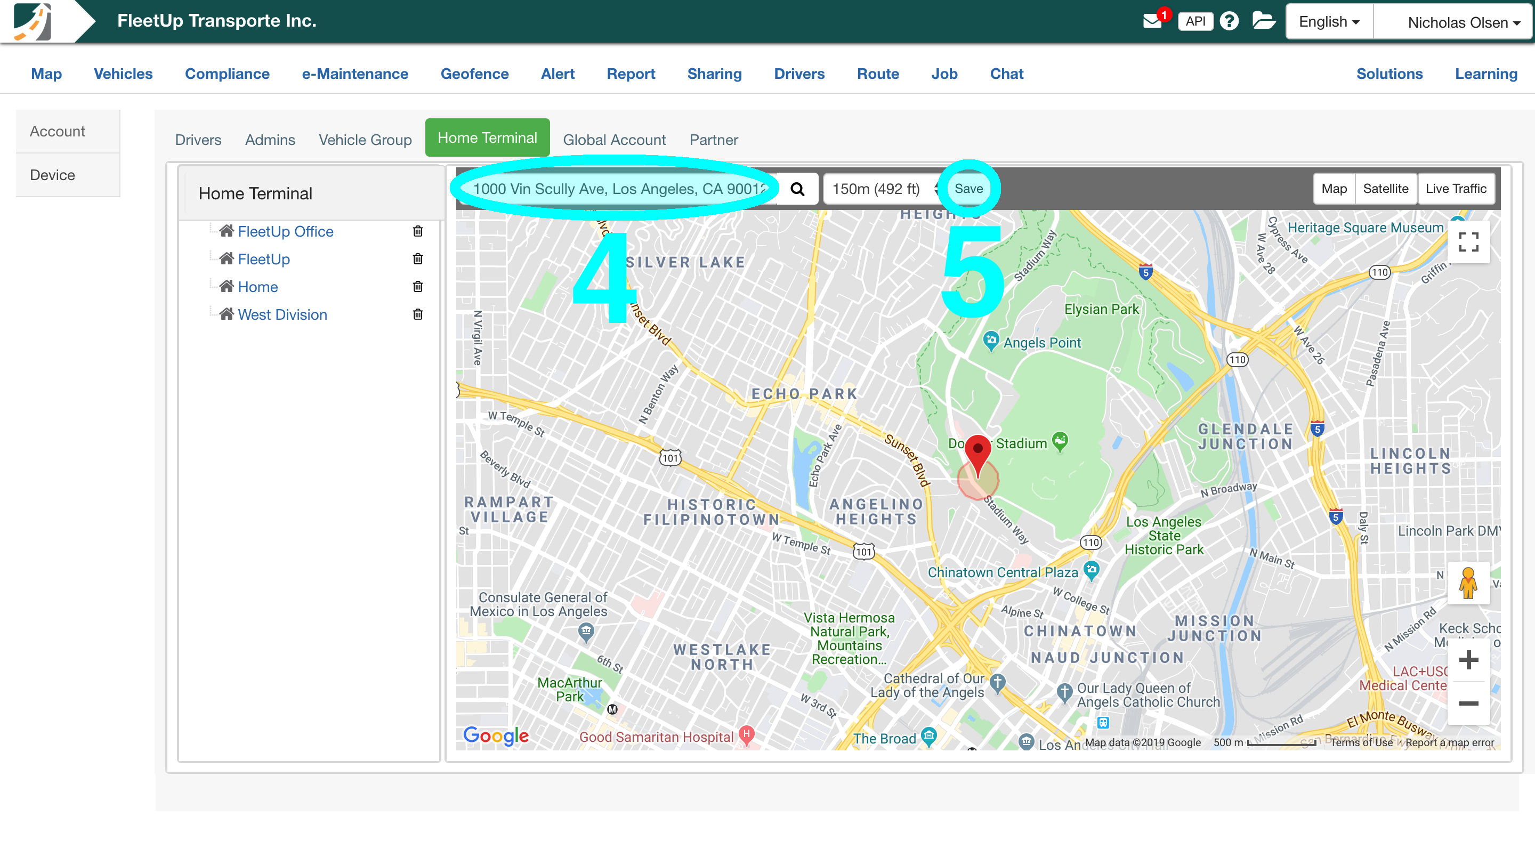
Task: Open the Map menu
Action: (x=46, y=74)
